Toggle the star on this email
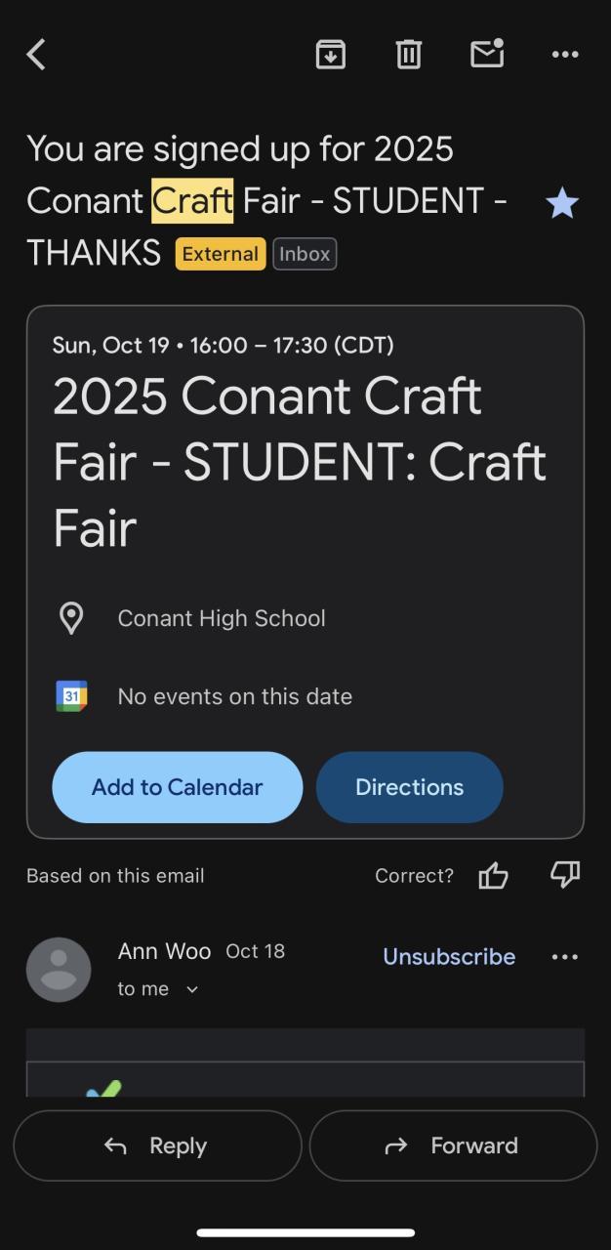The image size is (611, 1250). point(562,203)
